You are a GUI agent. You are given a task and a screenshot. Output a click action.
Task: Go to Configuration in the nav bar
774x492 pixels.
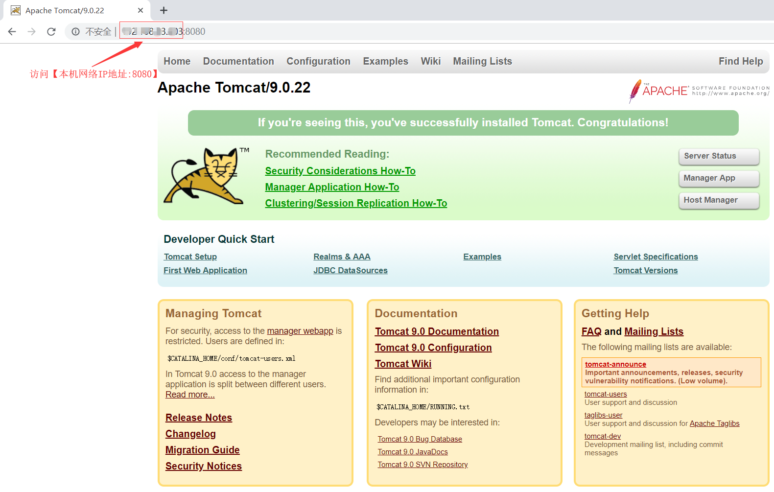318,61
